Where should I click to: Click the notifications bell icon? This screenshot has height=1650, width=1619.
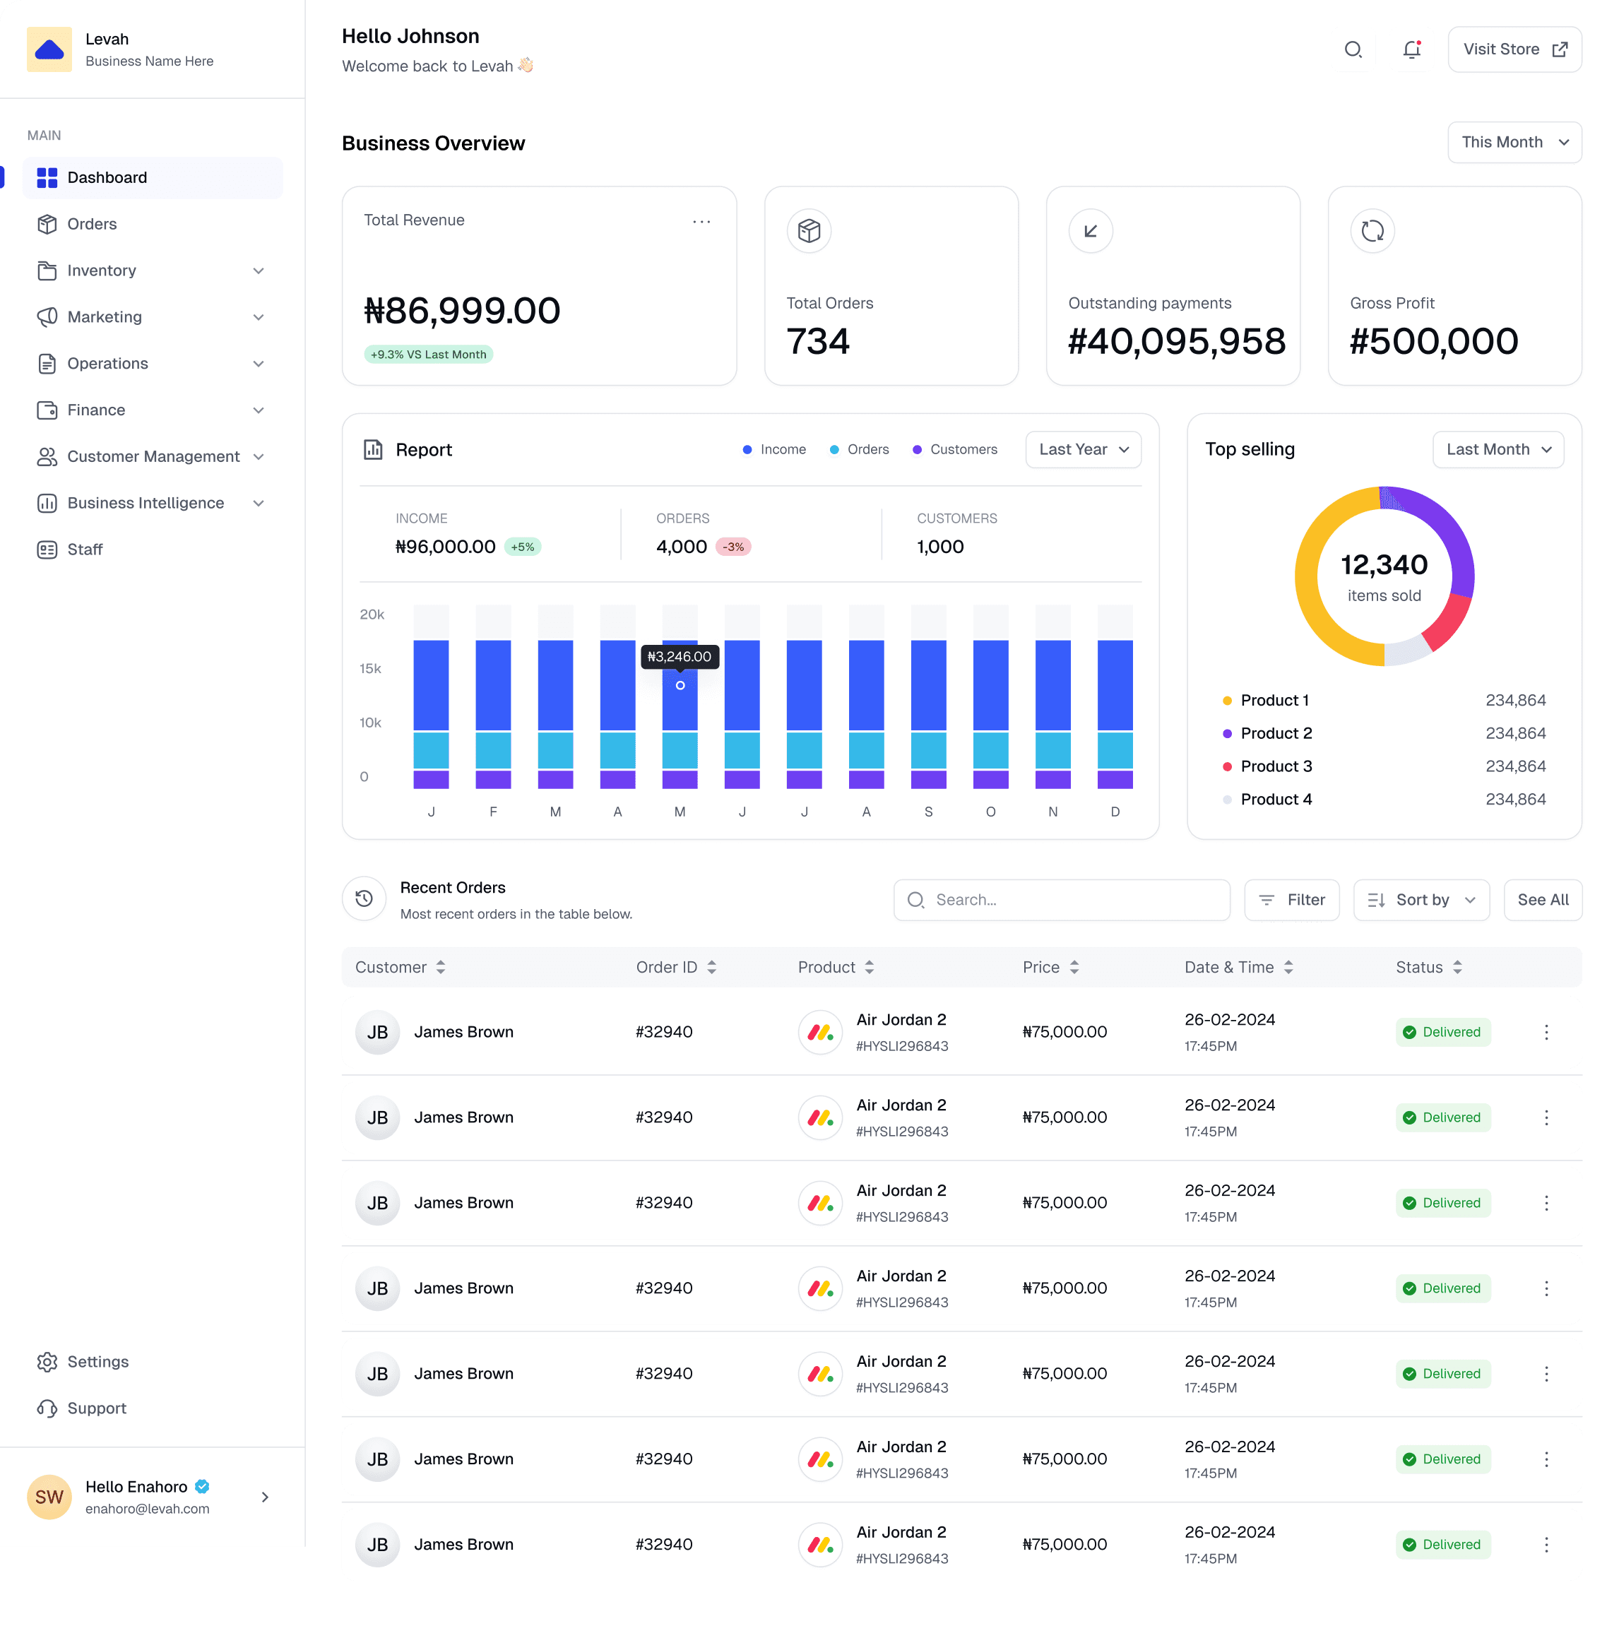tap(1411, 49)
